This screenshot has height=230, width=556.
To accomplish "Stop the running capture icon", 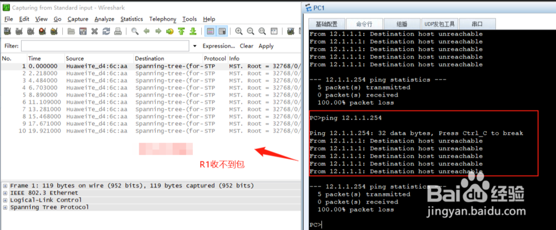I will [x=42, y=31].
